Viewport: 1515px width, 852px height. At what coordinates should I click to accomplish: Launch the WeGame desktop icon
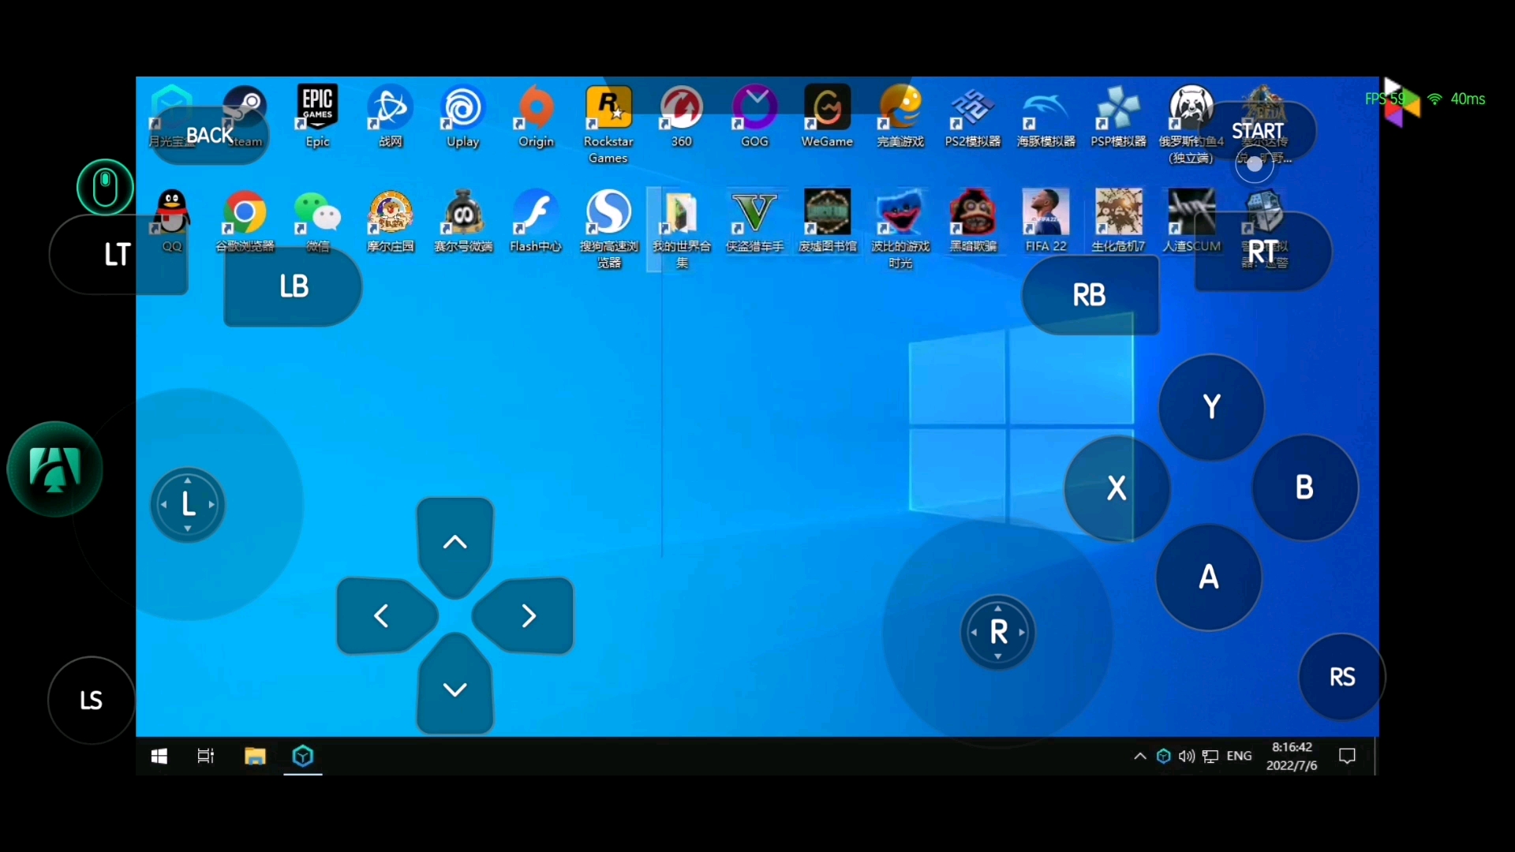click(827, 116)
